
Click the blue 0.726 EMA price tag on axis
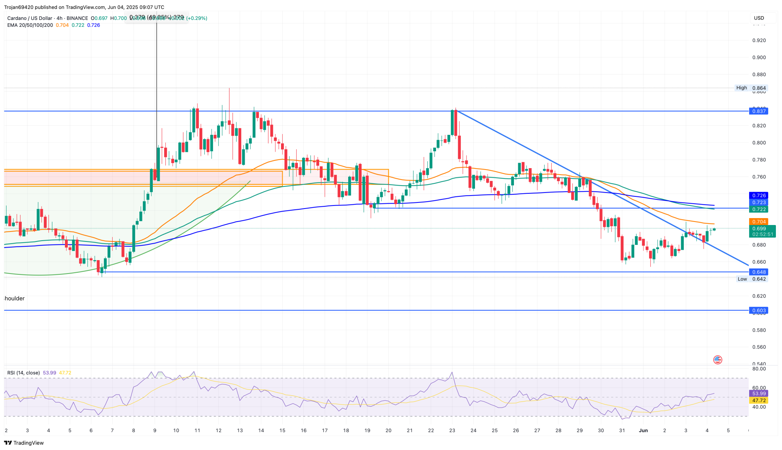(758, 196)
